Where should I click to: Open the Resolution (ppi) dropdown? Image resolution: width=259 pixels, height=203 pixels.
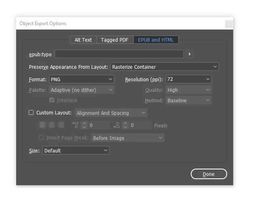coord(188,79)
